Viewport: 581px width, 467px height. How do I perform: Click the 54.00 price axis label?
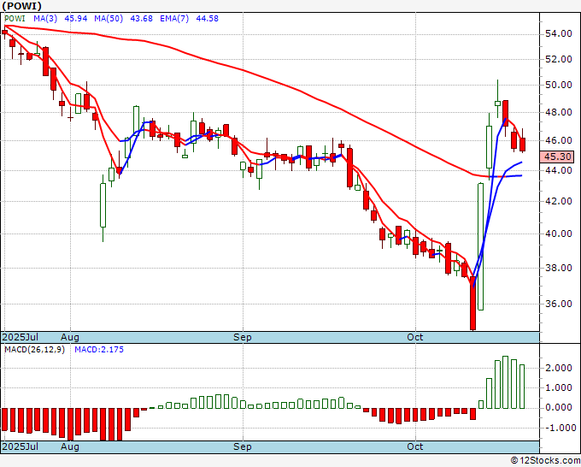coord(559,34)
